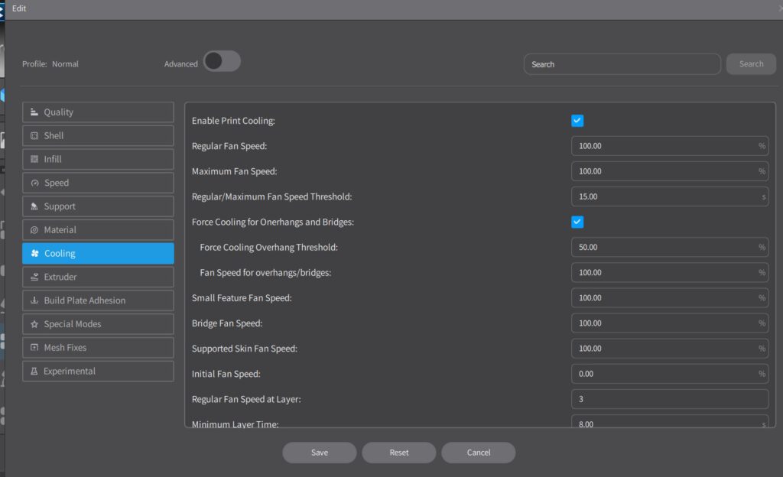Cancel the profile edit dialog
The width and height of the screenshot is (783, 477).
point(478,453)
